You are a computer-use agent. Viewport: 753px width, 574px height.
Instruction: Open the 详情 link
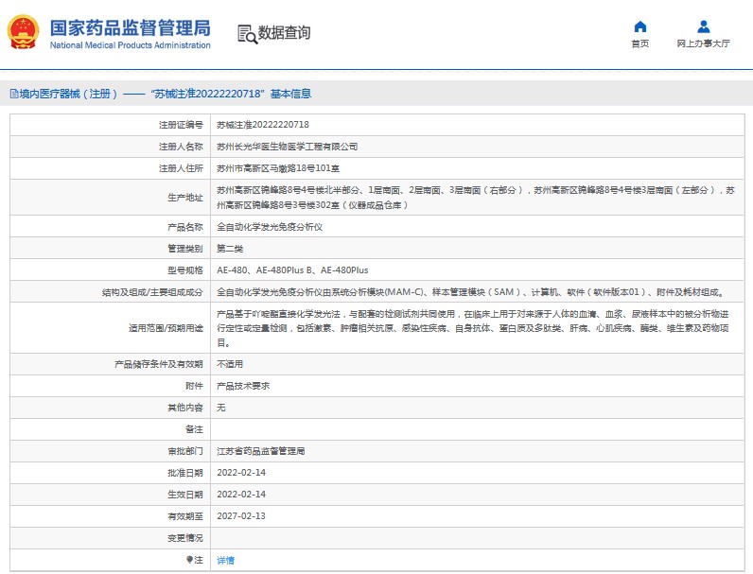(x=225, y=560)
